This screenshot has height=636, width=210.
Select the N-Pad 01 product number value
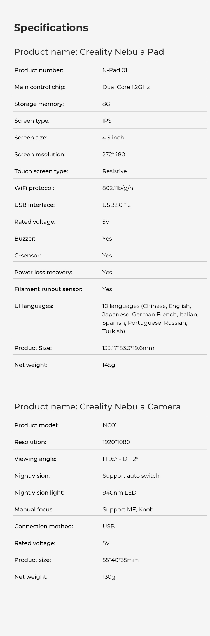point(115,70)
